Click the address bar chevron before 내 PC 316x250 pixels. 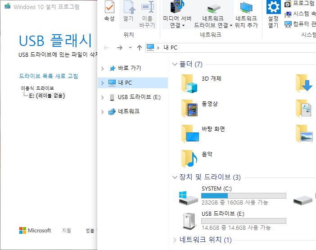158,48
